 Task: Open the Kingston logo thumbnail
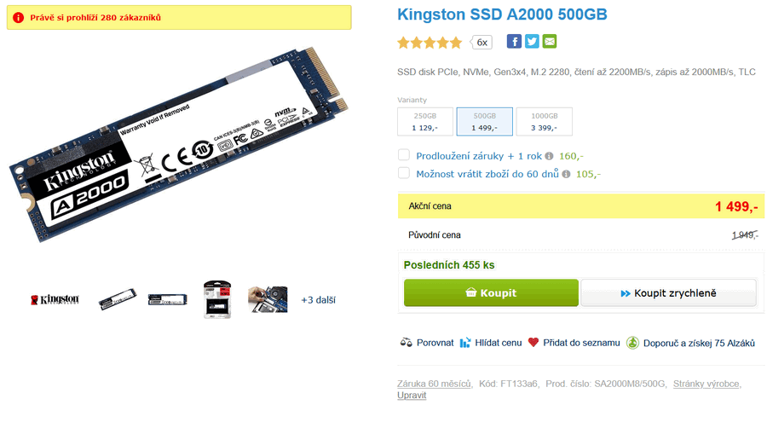[x=55, y=299]
